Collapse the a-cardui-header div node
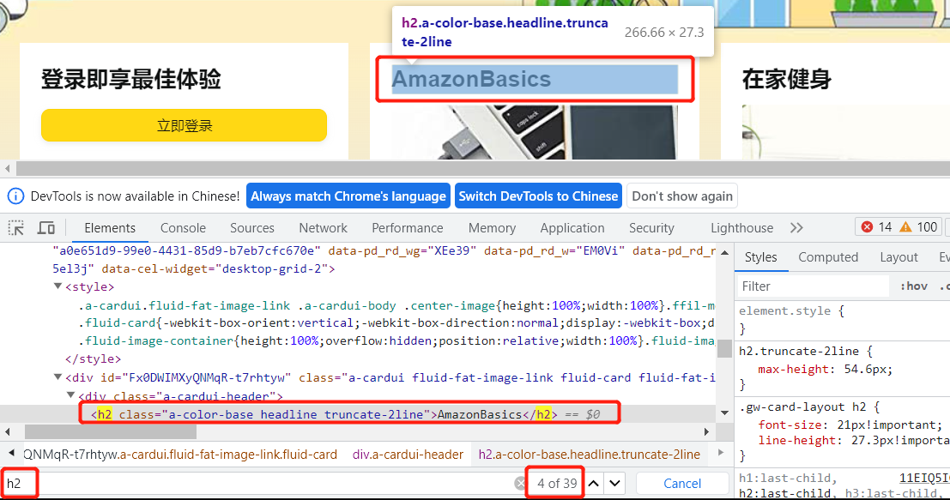Viewport: 950px width, 500px height. pyautogui.click(x=71, y=395)
